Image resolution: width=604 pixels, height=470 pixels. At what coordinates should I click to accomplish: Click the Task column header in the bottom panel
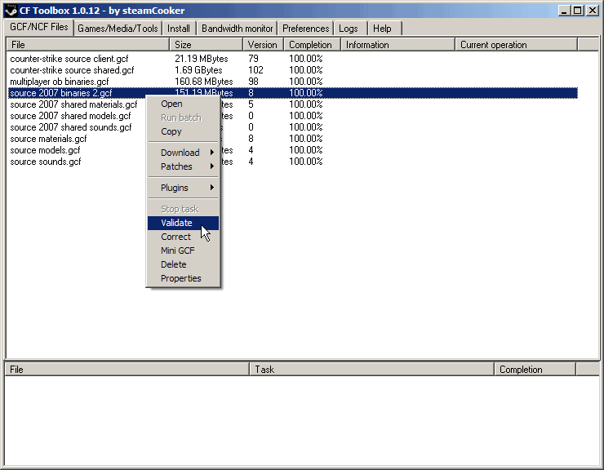[371, 370]
